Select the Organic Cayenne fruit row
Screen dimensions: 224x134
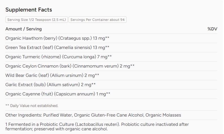click(x=111, y=94)
